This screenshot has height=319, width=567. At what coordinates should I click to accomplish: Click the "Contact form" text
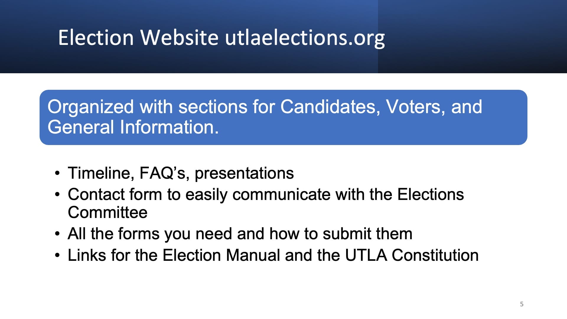(x=115, y=195)
